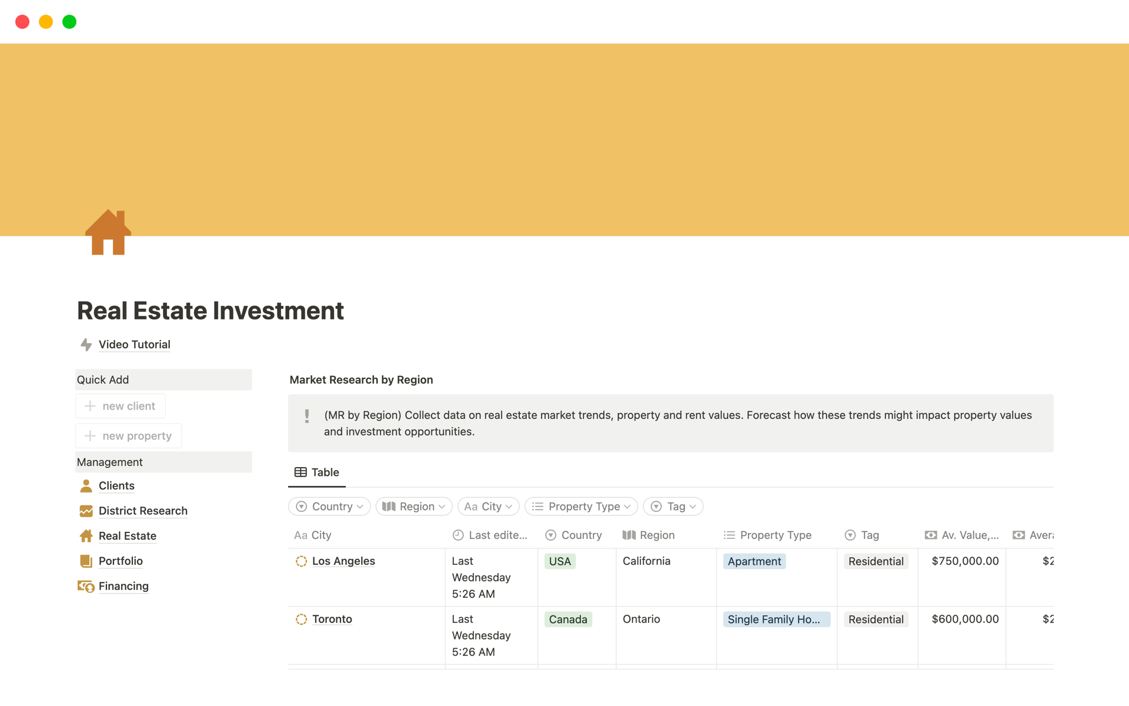Click the Real Estate house icon
The width and height of the screenshot is (1129, 706).
[x=86, y=536]
